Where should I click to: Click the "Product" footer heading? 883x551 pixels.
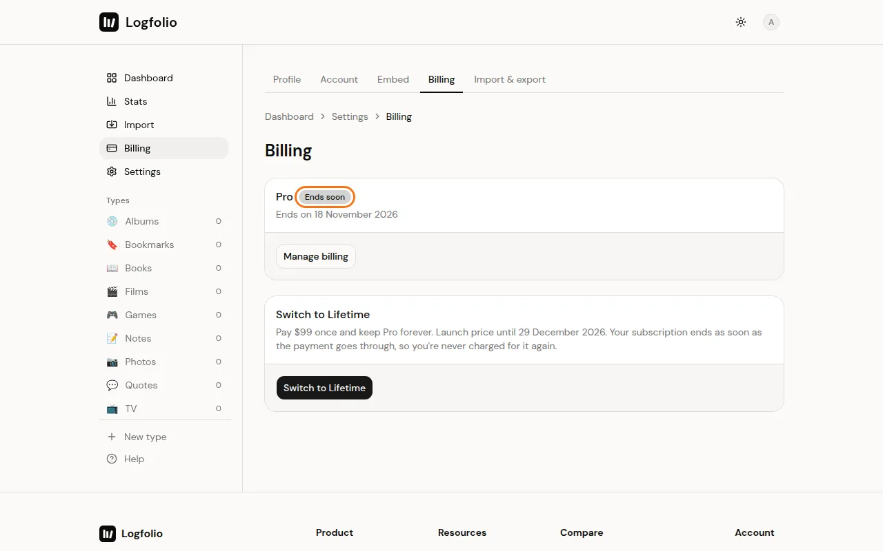tap(335, 532)
